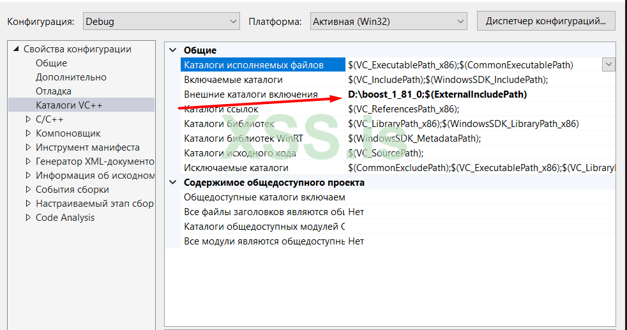Select the Инструмент манифеста label
Viewport: 627px width, 330px height.
tap(87, 147)
